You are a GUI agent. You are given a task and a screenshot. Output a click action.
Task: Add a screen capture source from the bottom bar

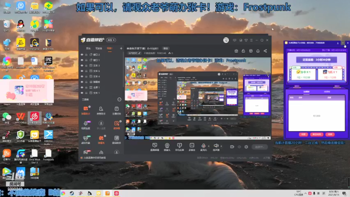click(155, 147)
